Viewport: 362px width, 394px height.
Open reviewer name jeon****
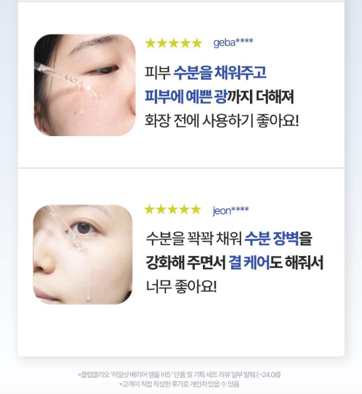point(231,210)
